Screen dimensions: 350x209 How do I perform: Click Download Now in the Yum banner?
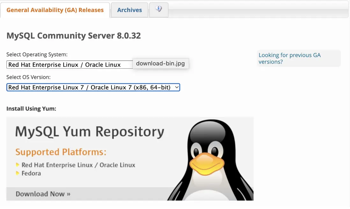43,194
